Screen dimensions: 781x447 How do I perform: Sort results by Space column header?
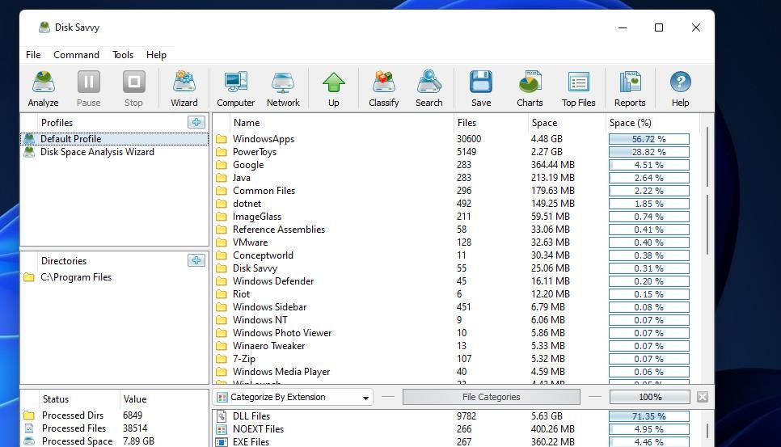[x=544, y=123]
